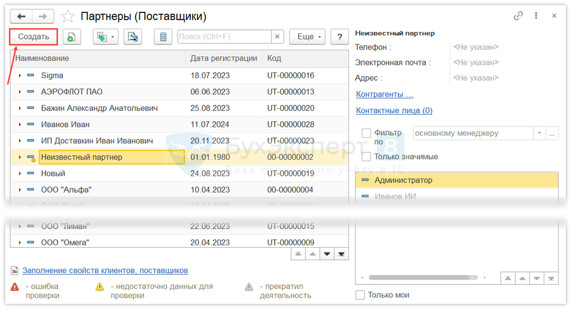Image resolution: width=571 pixels, height=309 pixels.
Task: Click inside the Поиск (Ctrl+F) search field
Action: pos(224,37)
